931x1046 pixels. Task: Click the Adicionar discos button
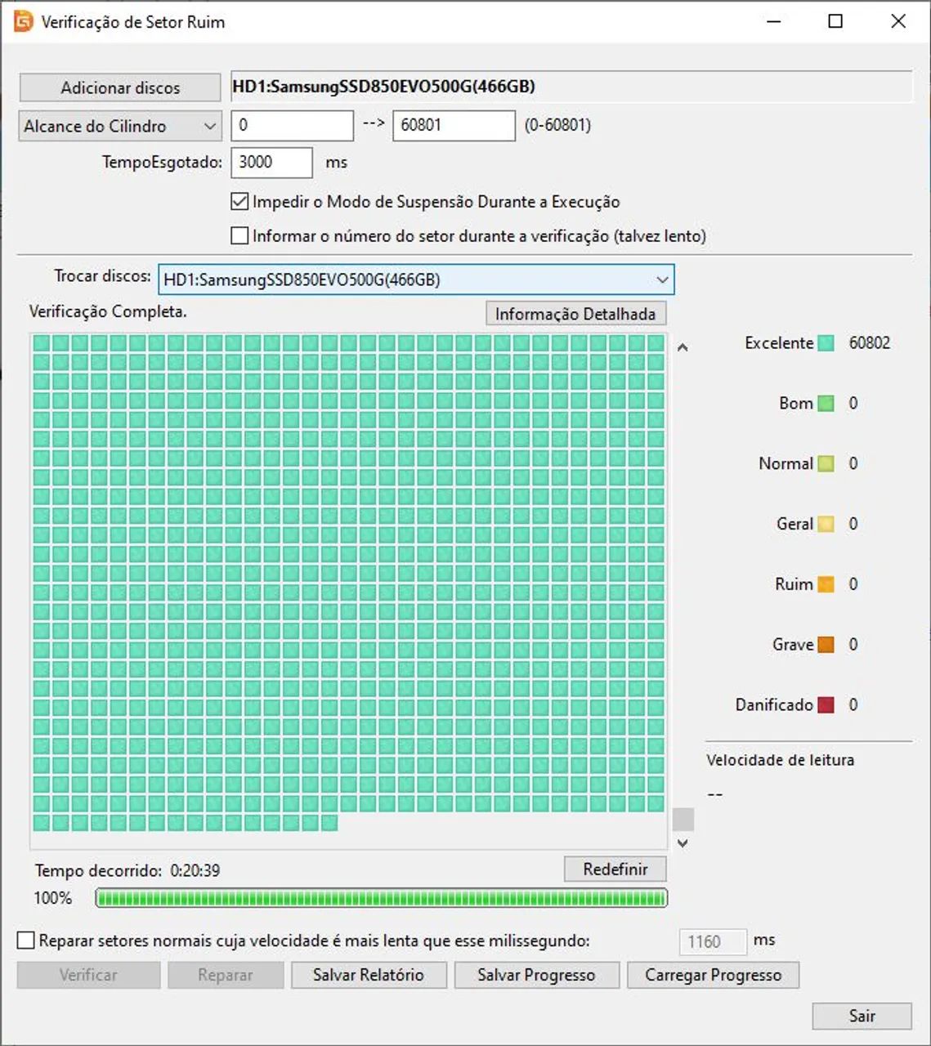pyautogui.click(x=120, y=87)
